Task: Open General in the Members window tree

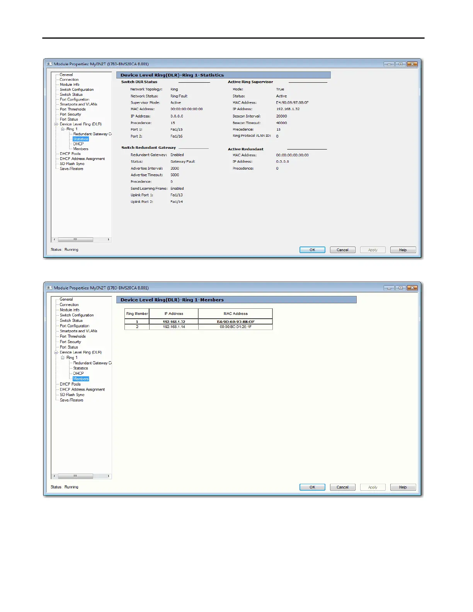Action: (66, 299)
